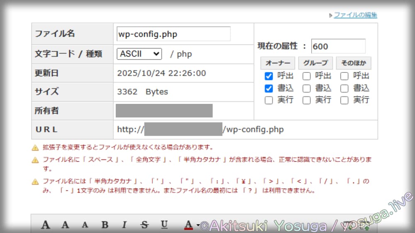415x233 pixels.
Task: Enable owner 実行 (execute) permission
Action: coord(269,100)
